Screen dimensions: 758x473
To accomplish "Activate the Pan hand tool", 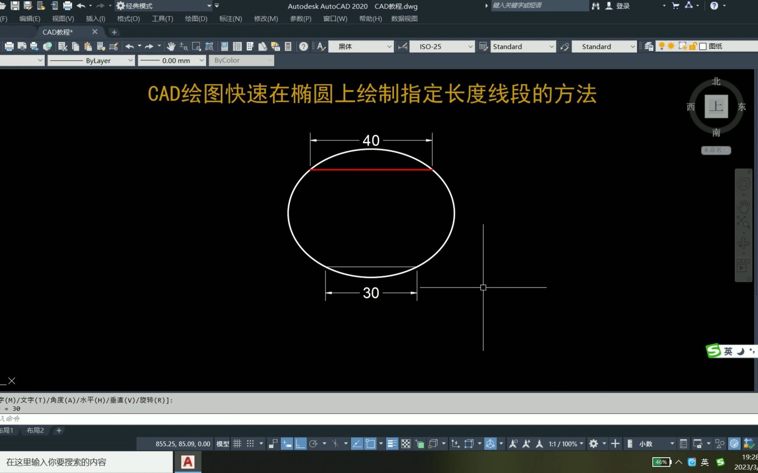I will (x=171, y=46).
